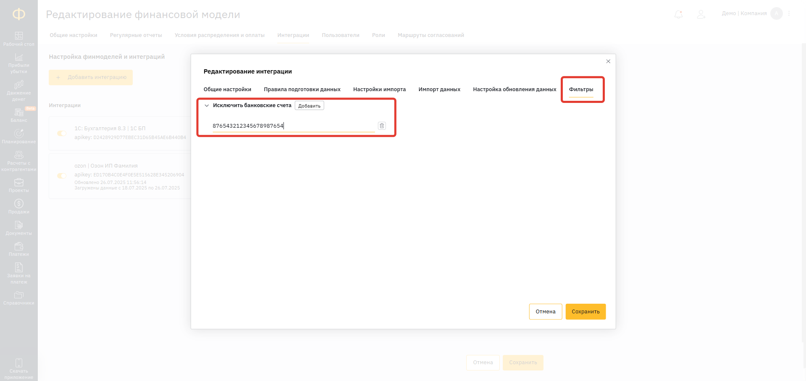Open the Платежи sidebar section
806x381 pixels.
(19, 250)
